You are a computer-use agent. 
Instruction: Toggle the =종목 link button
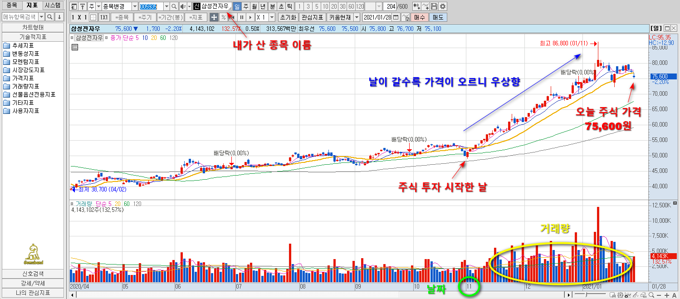click(122, 17)
